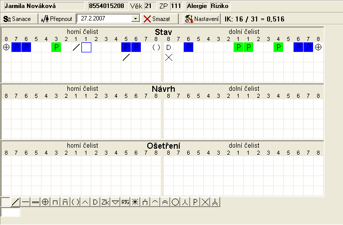Click the white input box below bottom toolbar
343x225 pixels.
pyautogui.click(x=11, y=213)
